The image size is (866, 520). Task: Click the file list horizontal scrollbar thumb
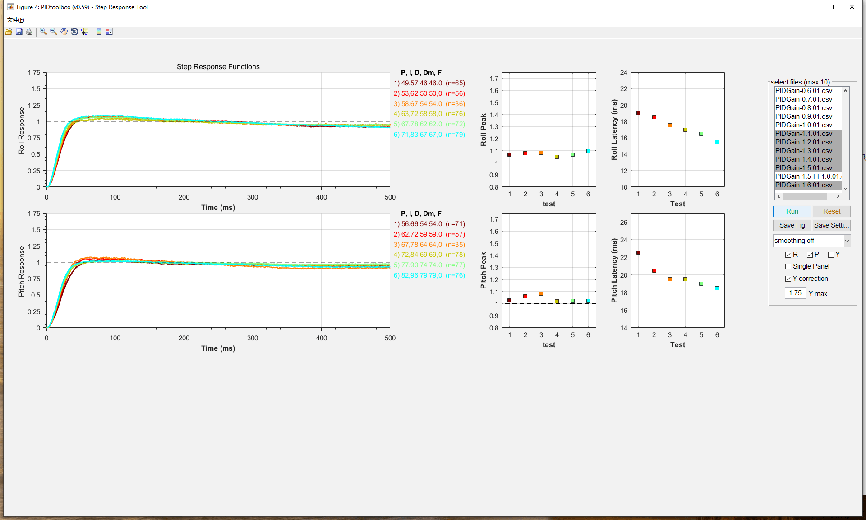click(805, 196)
